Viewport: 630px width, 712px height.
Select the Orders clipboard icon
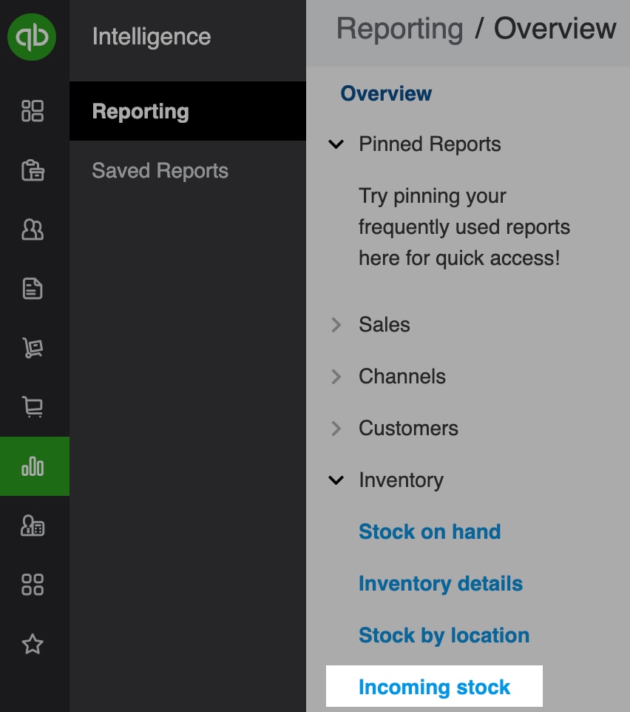[33, 170]
